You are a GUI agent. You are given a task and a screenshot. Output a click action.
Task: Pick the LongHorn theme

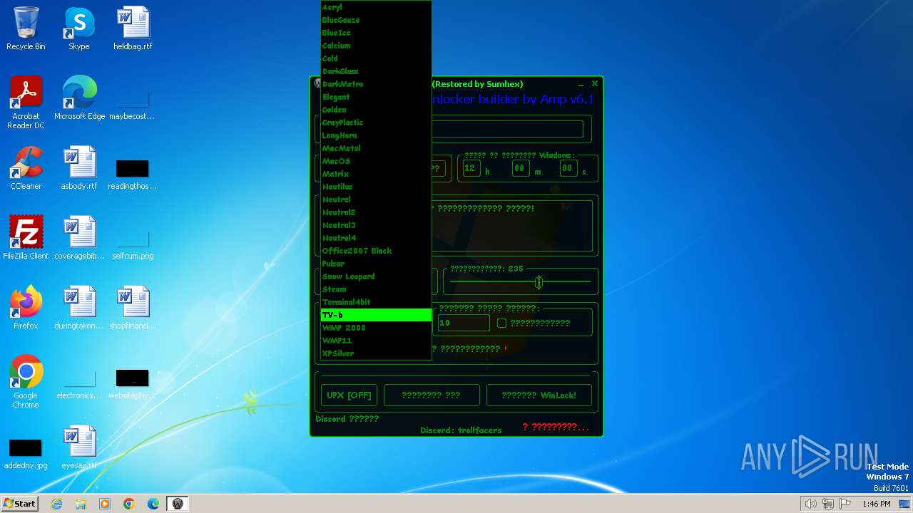(x=376, y=135)
